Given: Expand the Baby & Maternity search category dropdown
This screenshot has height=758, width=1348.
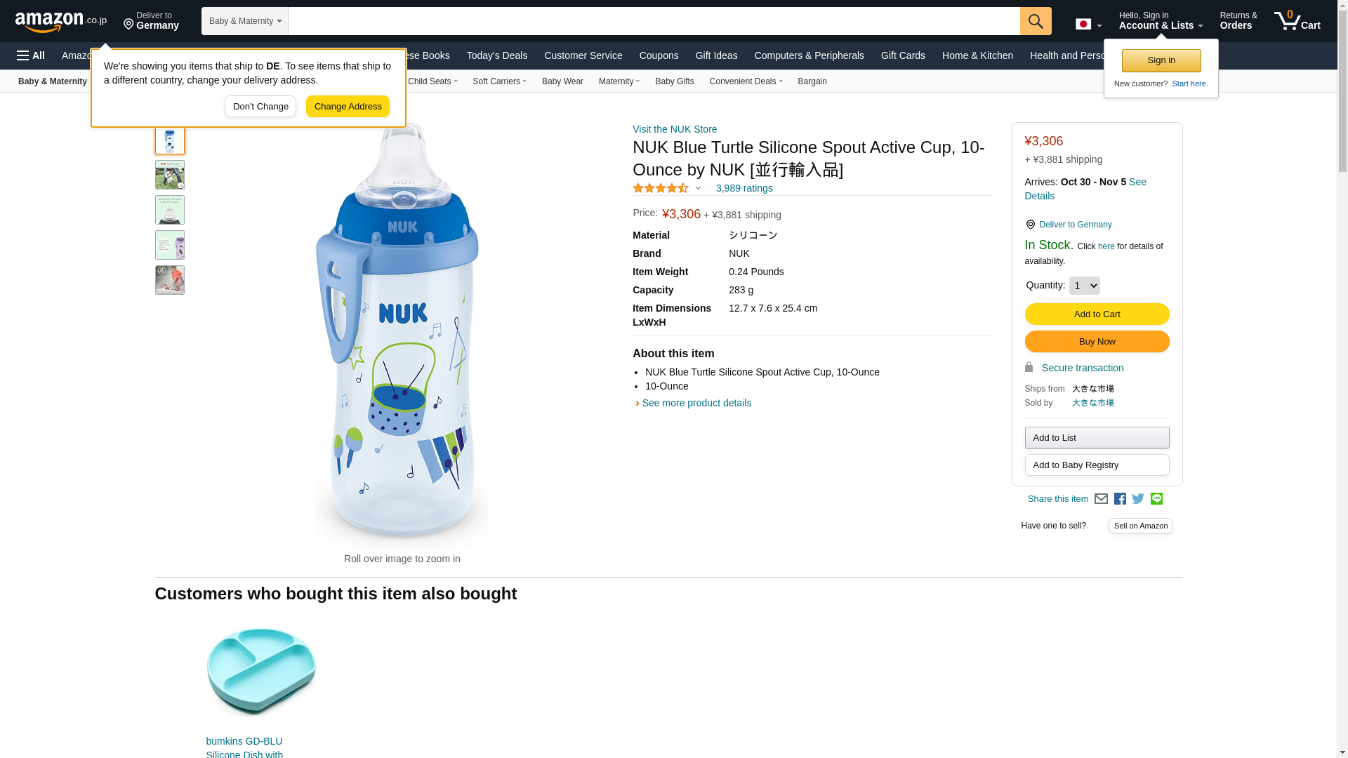Looking at the screenshot, I should (244, 21).
